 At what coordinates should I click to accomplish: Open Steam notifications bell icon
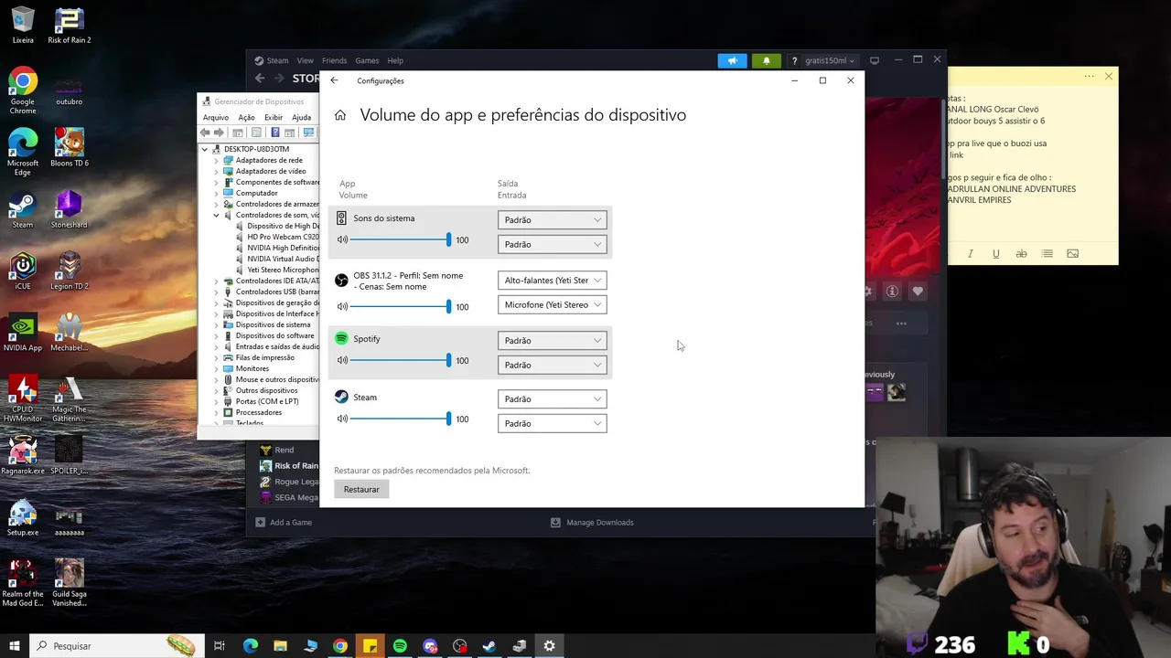click(767, 60)
